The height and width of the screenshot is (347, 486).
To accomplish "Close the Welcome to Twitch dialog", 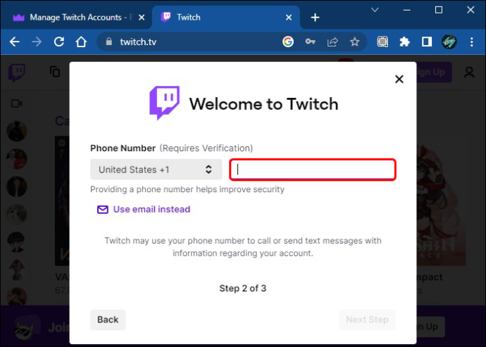I will (x=399, y=80).
